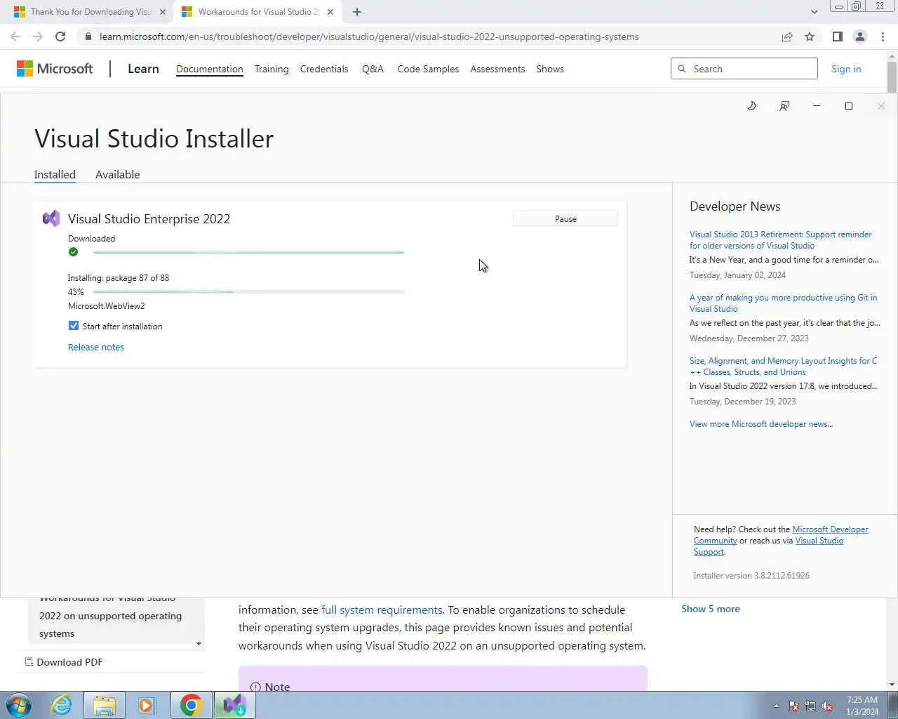This screenshot has height=719, width=898.
Task: Click the page vertical scrollbar thumb
Action: pyautogui.click(x=892, y=77)
